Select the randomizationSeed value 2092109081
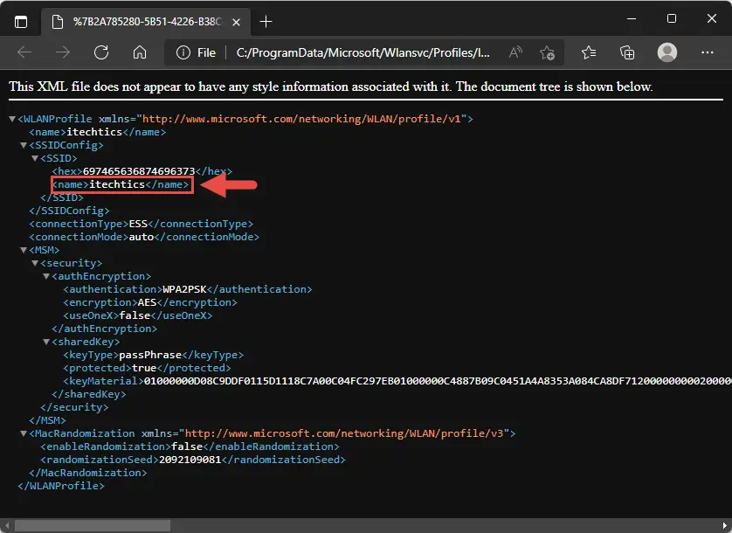732x533 pixels. click(190, 460)
